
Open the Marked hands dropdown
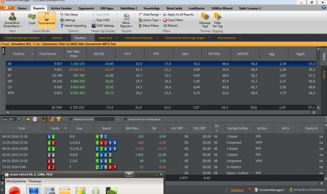[117, 119]
